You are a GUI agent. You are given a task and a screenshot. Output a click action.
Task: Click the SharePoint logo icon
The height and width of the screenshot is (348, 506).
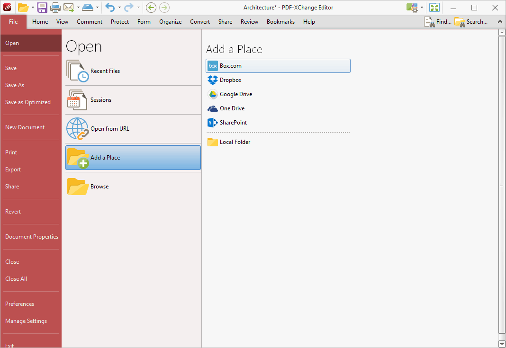click(x=213, y=123)
